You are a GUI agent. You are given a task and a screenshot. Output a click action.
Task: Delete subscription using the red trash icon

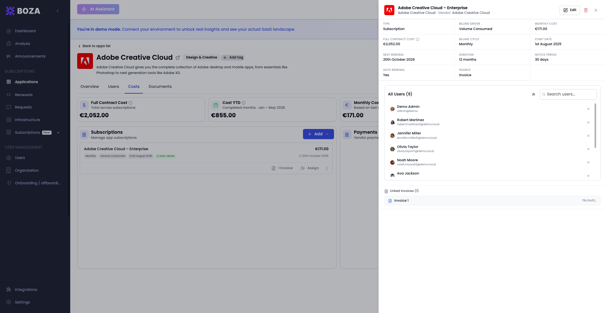point(586,10)
